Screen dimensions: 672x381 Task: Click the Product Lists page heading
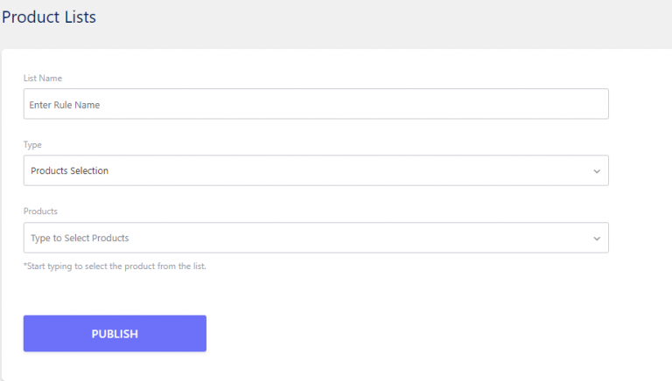click(49, 17)
